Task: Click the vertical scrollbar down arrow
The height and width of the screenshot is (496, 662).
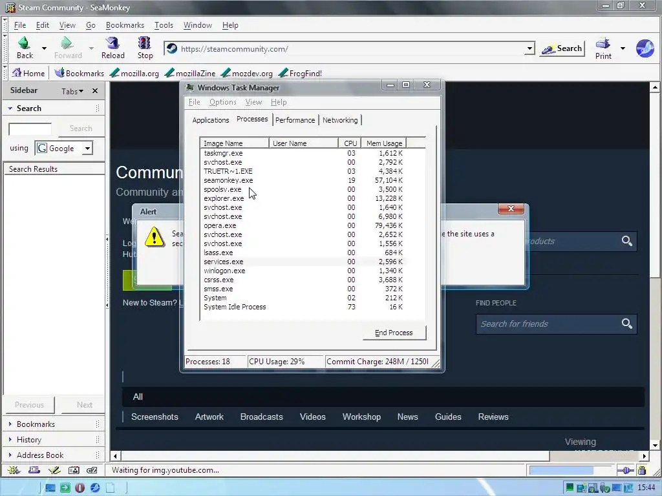Action: click(x=655, y=446)
